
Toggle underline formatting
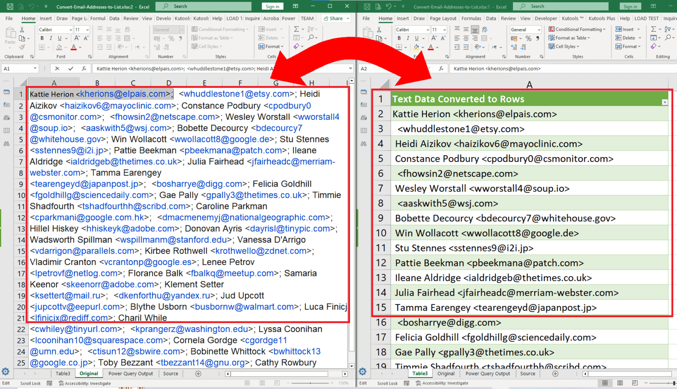(x=60, y=38)
